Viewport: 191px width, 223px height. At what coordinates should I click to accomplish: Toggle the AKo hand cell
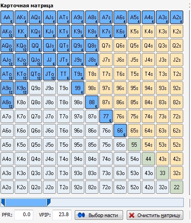7,32
